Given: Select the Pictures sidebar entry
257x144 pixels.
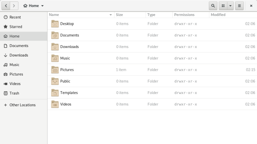Looking at the screenshot, I should click(x=16, y=74).
